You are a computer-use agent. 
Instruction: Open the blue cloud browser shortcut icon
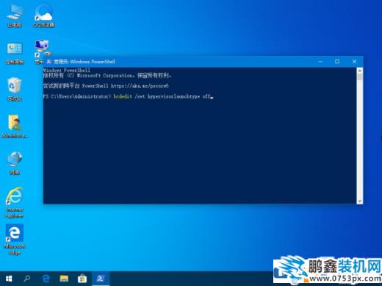44,15
